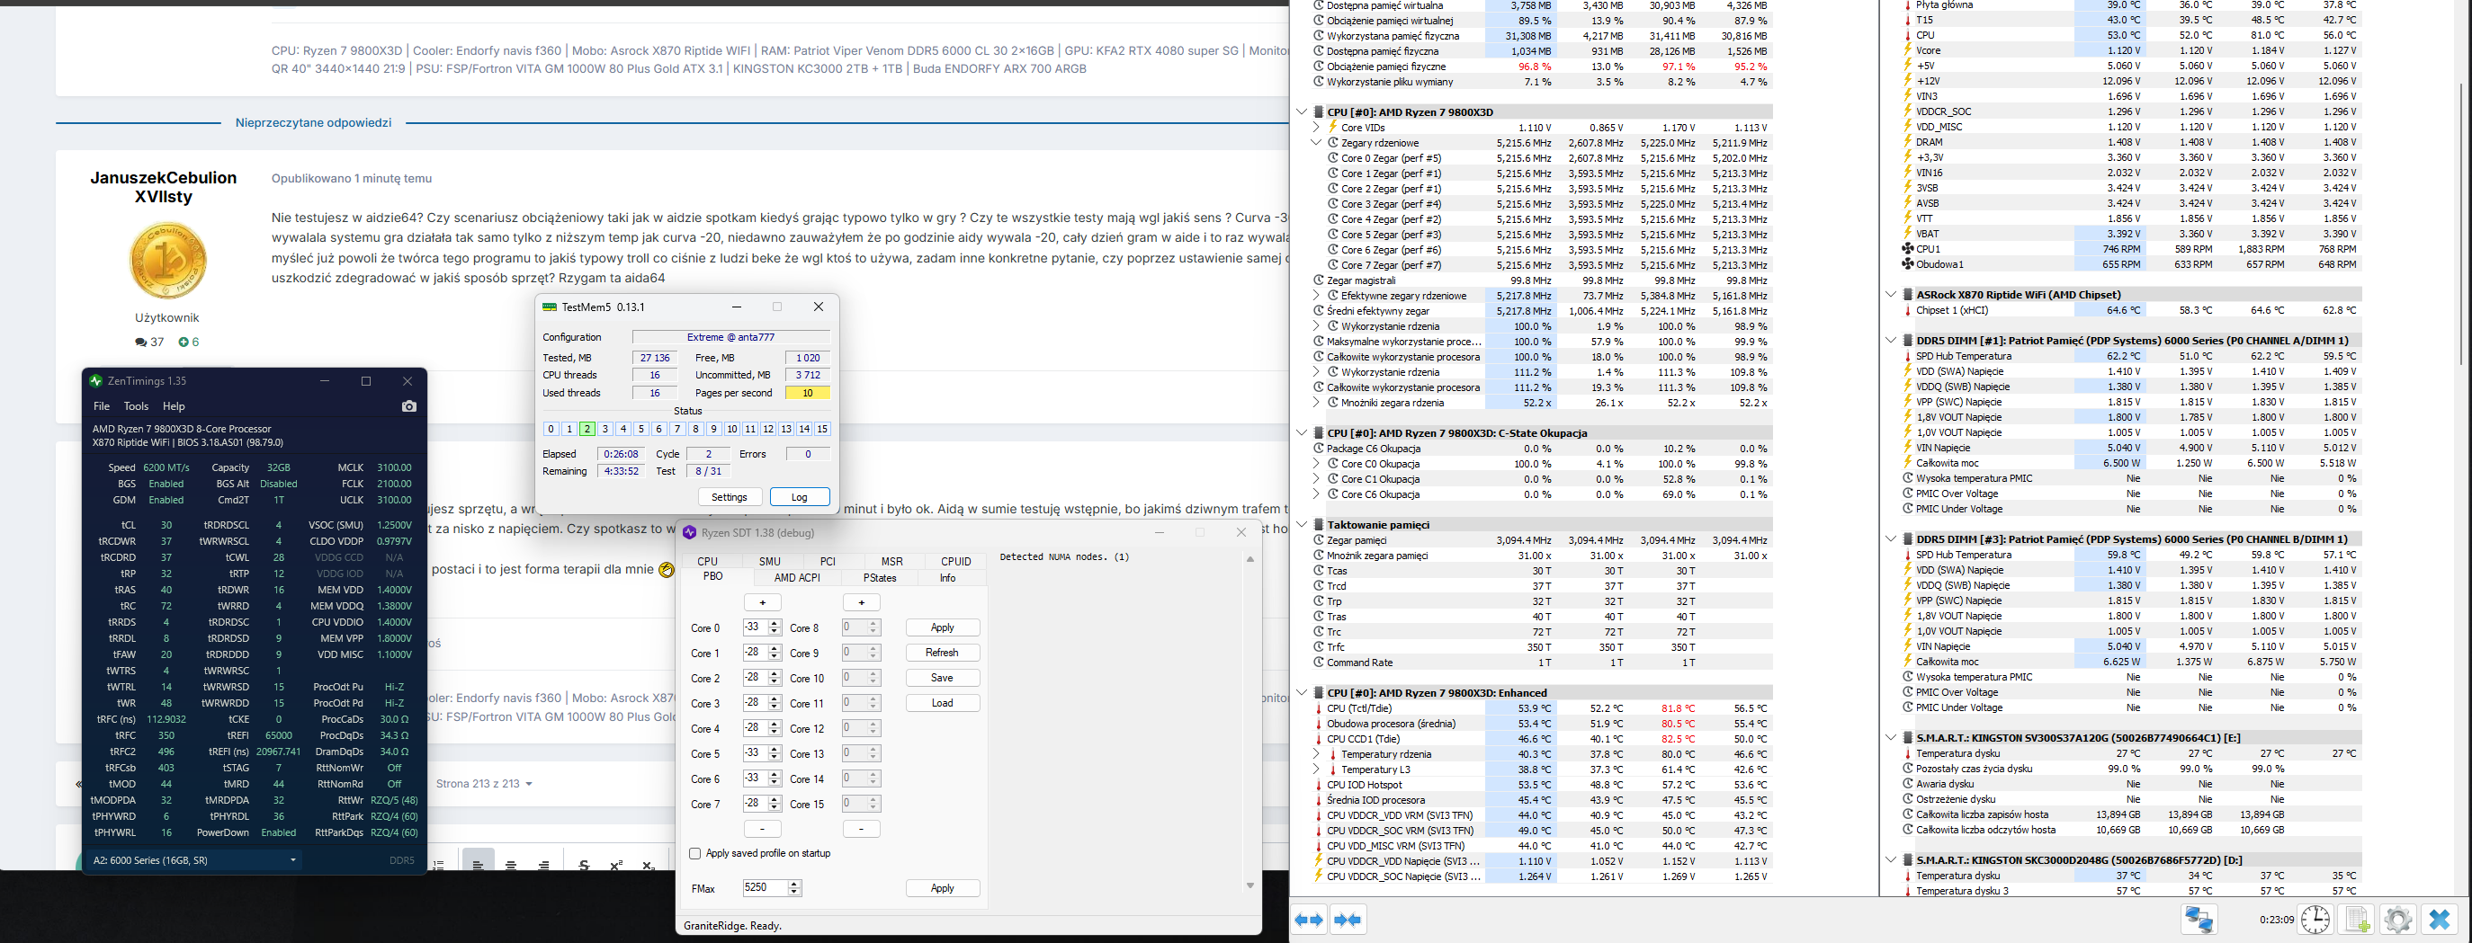
Task: Click HWiNFO blue X close sensors icon
Action: (2439, 920)
